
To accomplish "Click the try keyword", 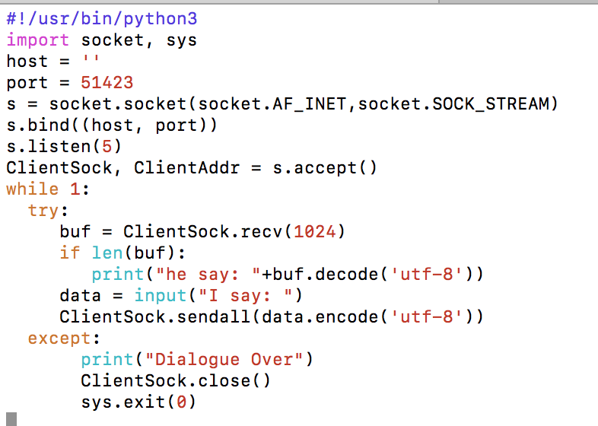I will point(43,211).
